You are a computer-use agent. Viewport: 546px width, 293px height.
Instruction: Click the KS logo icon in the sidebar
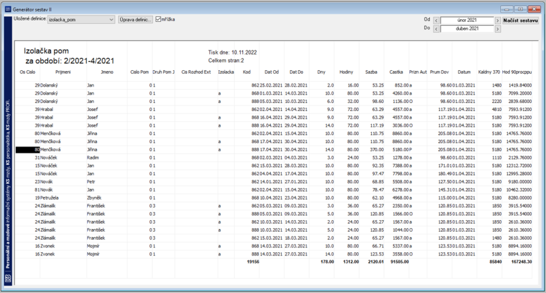(8, 279)
